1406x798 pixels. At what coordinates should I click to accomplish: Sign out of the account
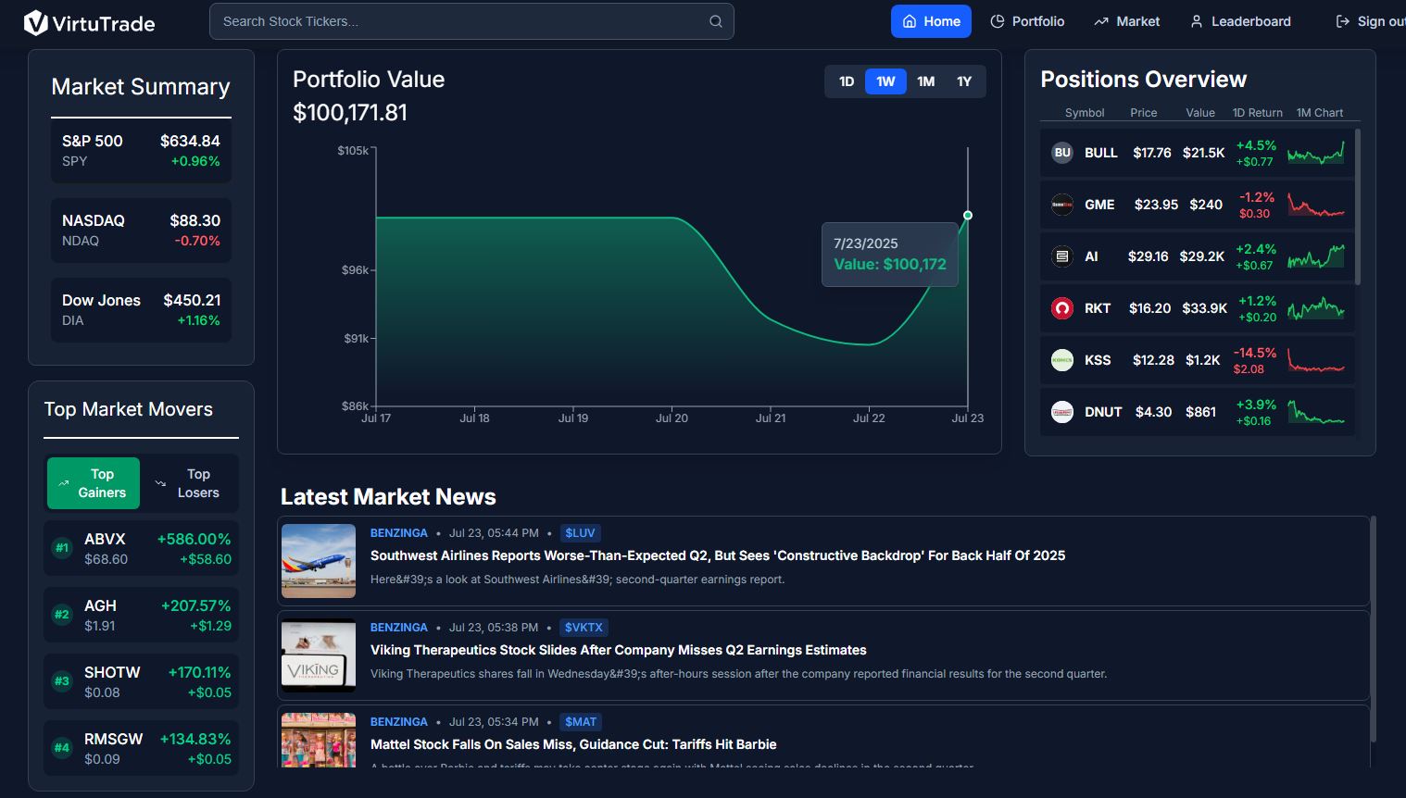click(x=1370, y=21)
